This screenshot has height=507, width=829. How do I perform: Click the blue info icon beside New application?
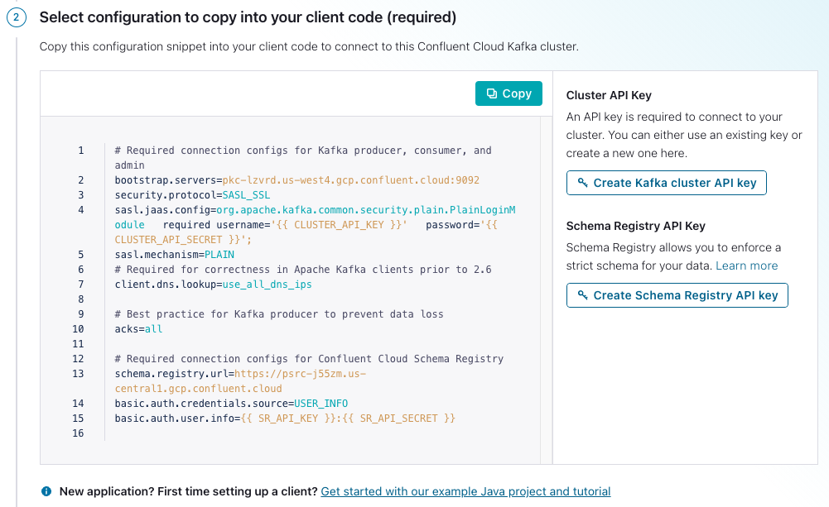(x=46, y=491)
